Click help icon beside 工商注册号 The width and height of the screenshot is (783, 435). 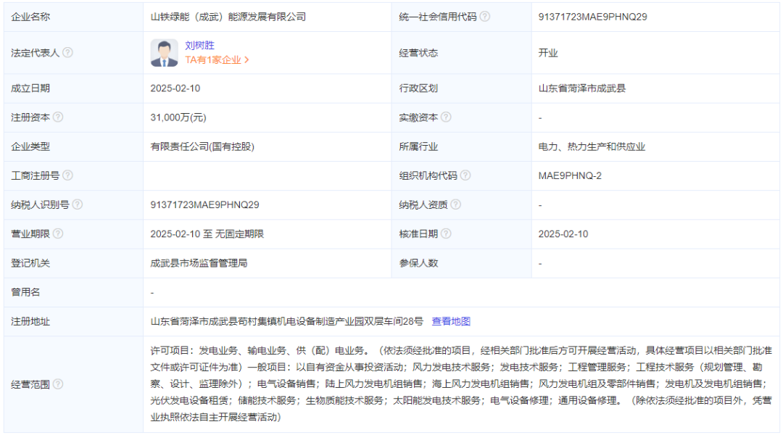pos(68,175)
